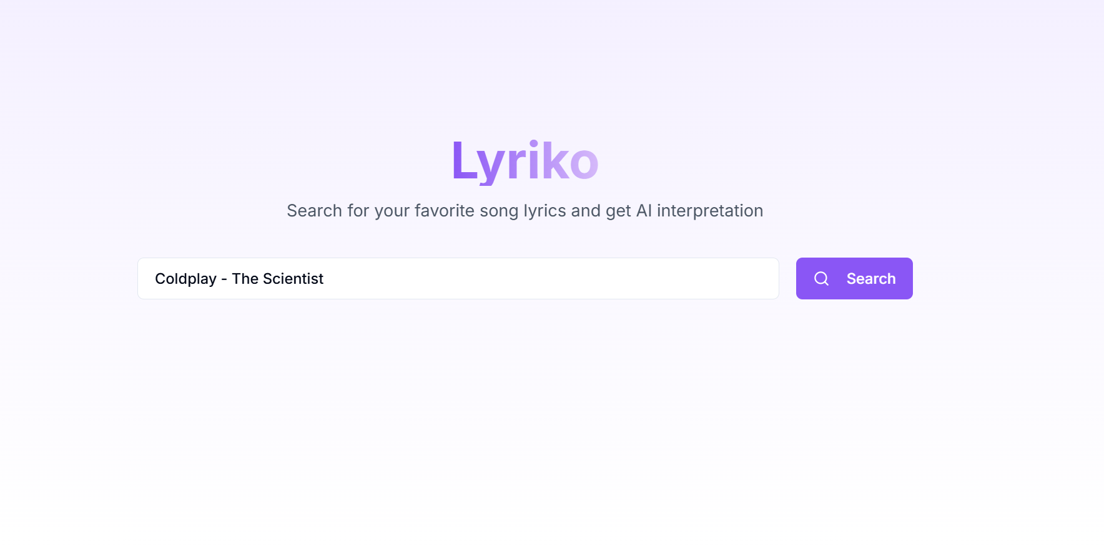Click the tagline about AI interpretation
Screen dimensions: 1104x547
coord(525,211)
